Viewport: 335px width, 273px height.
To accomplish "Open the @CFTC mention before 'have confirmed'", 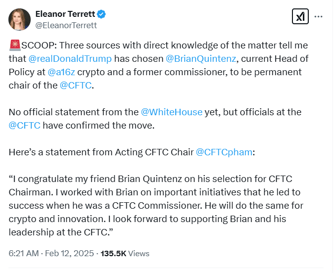I will [25, 126].
